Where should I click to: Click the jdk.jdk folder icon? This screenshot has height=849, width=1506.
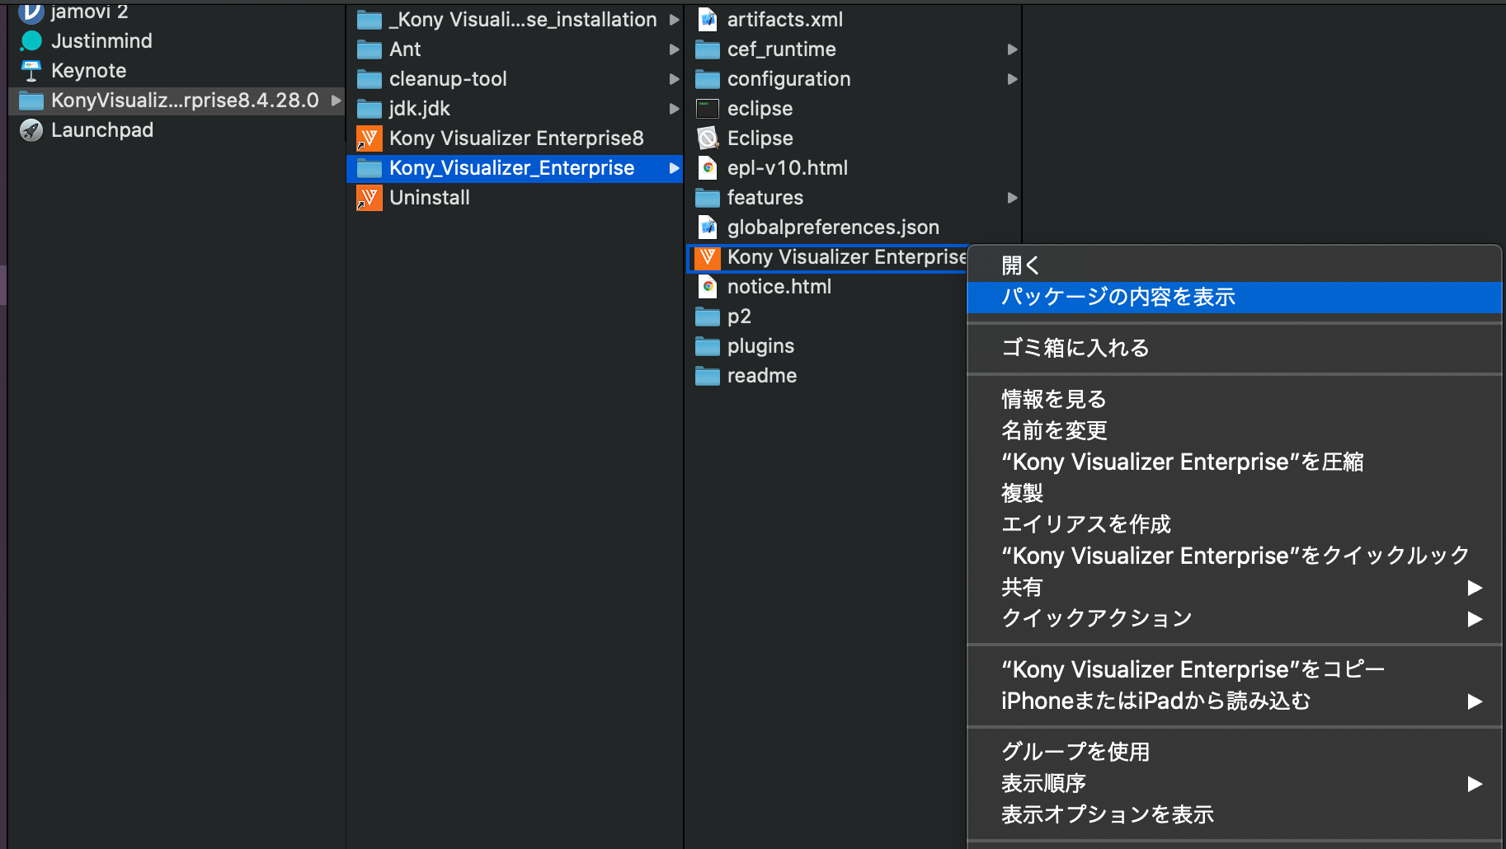point(369,109)
